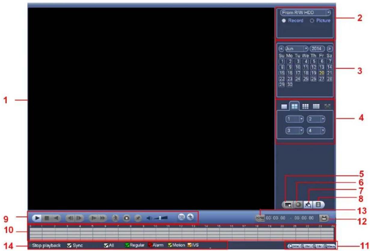Select the Record radio button

pos(283,21)
